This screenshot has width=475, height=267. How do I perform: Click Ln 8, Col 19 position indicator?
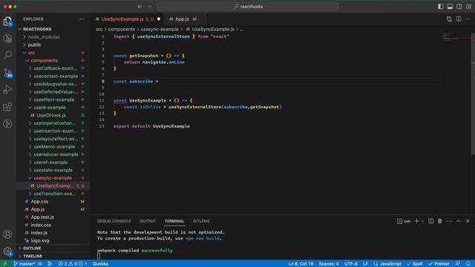click(301, 264)
